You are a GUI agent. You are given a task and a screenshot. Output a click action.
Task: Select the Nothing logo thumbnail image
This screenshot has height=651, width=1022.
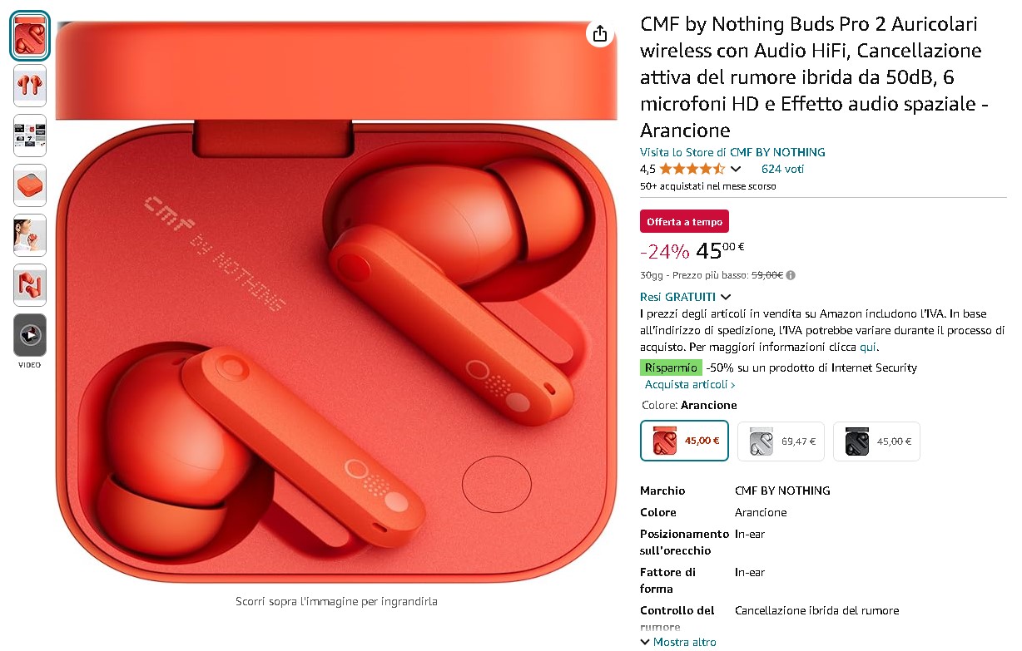(x=30, y=285)
